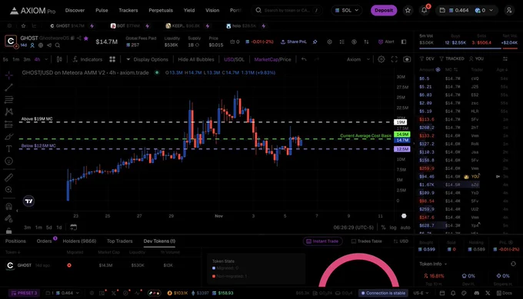Open the watchlist star in header

[408, 10]
